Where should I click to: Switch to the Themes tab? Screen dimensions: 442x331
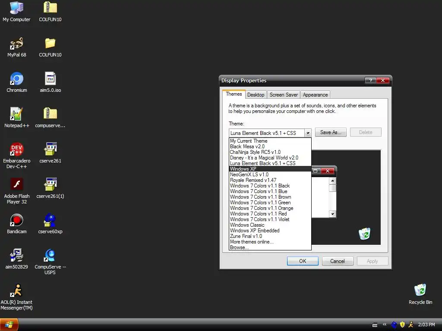[x=234, y=94]
